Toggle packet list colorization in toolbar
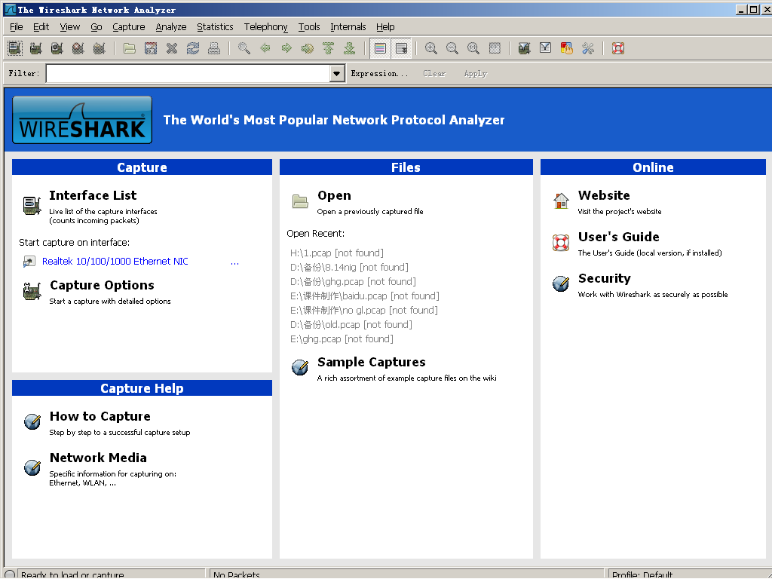Image resolution: width=772 pixels, height=579 pixels. (x=380, y=47)
